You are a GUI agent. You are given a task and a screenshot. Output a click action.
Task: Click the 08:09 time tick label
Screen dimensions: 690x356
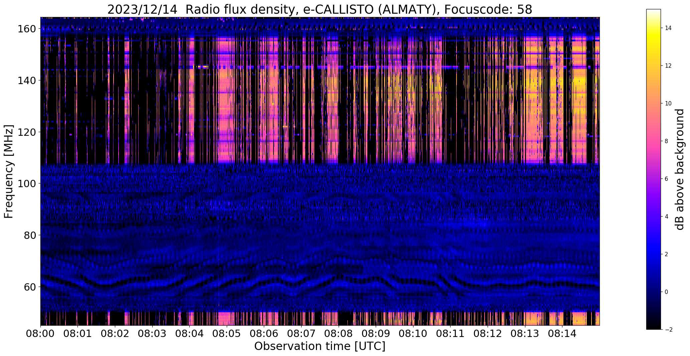click(x=376, y=333)
